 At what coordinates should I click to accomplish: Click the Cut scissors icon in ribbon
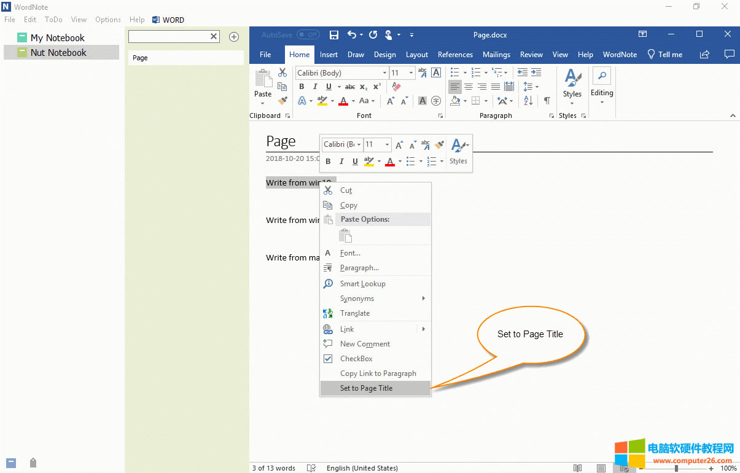tap(282, 72)
